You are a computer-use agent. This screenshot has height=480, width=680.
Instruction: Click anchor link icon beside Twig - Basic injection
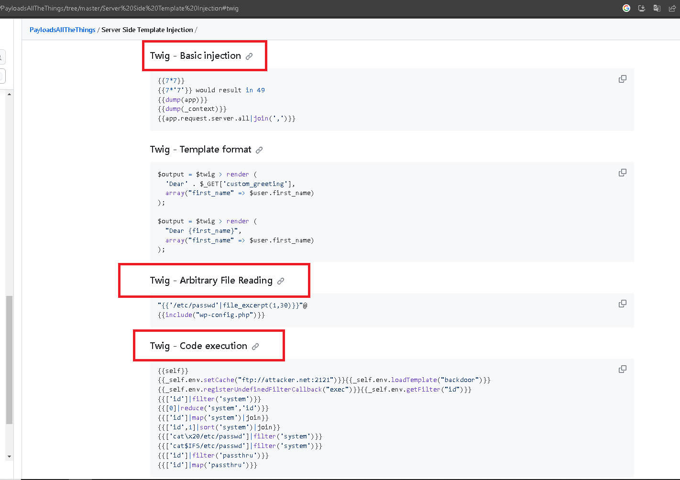pyautogui.click(x=249, y=56)
